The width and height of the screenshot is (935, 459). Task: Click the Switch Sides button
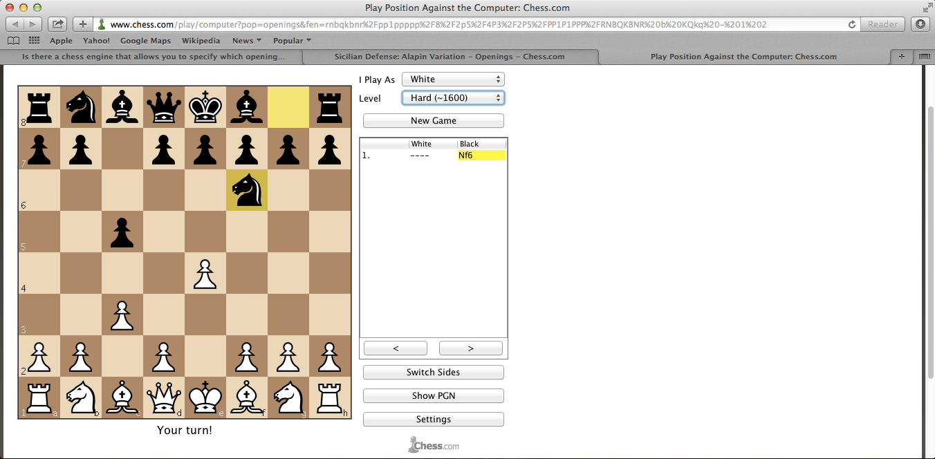433,372
